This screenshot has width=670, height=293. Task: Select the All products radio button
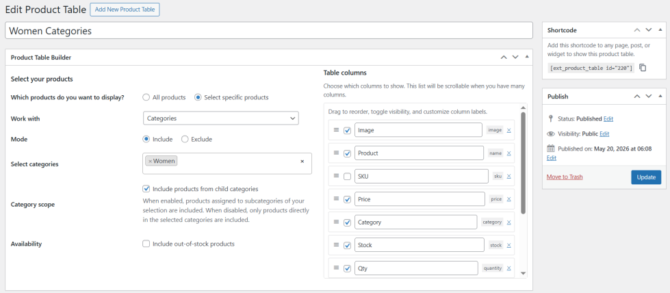(x=146, y=97)
